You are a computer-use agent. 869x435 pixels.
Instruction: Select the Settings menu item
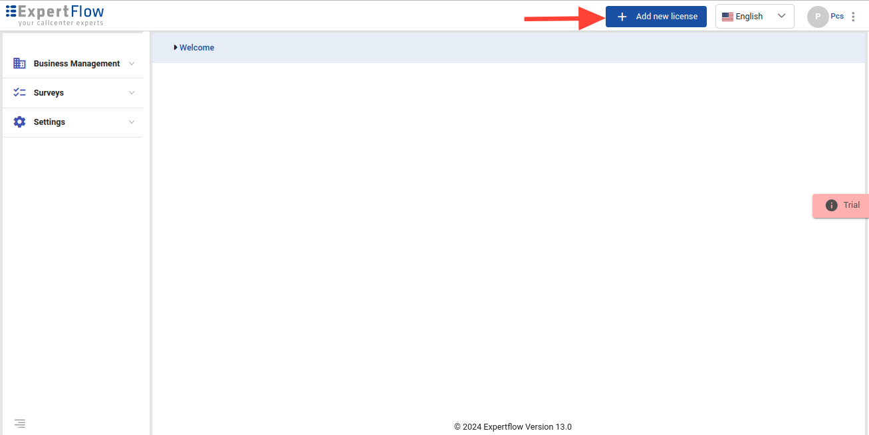[x=49, y=122]
